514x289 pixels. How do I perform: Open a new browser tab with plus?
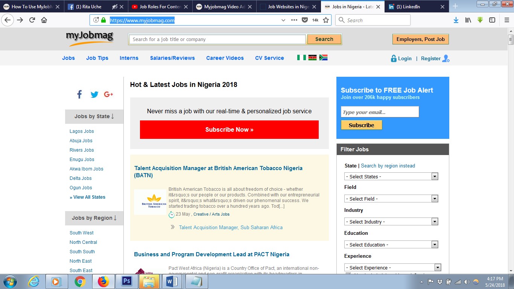(x=455, y=6)
